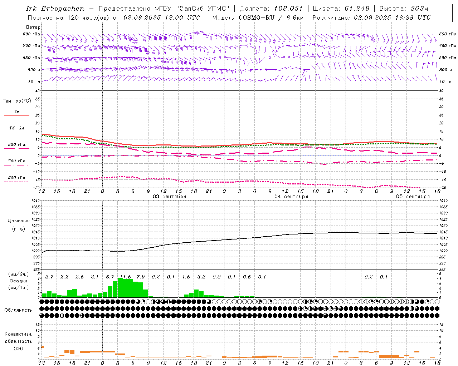
Task: Click the 11.5 precipitation total
Action: click(125, 277)
